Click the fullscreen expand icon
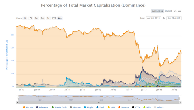194x110 pixels. point(175,11)
